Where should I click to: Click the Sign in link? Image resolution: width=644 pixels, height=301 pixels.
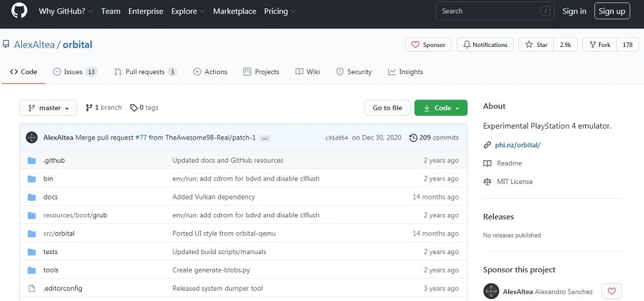pos(574,11)
